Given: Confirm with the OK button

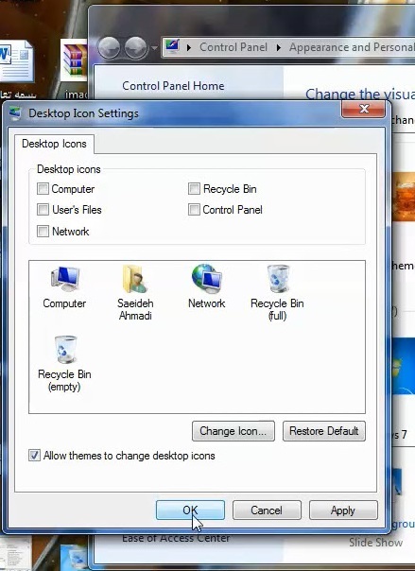Looking at the screenshot, I should tap(190, 510).
